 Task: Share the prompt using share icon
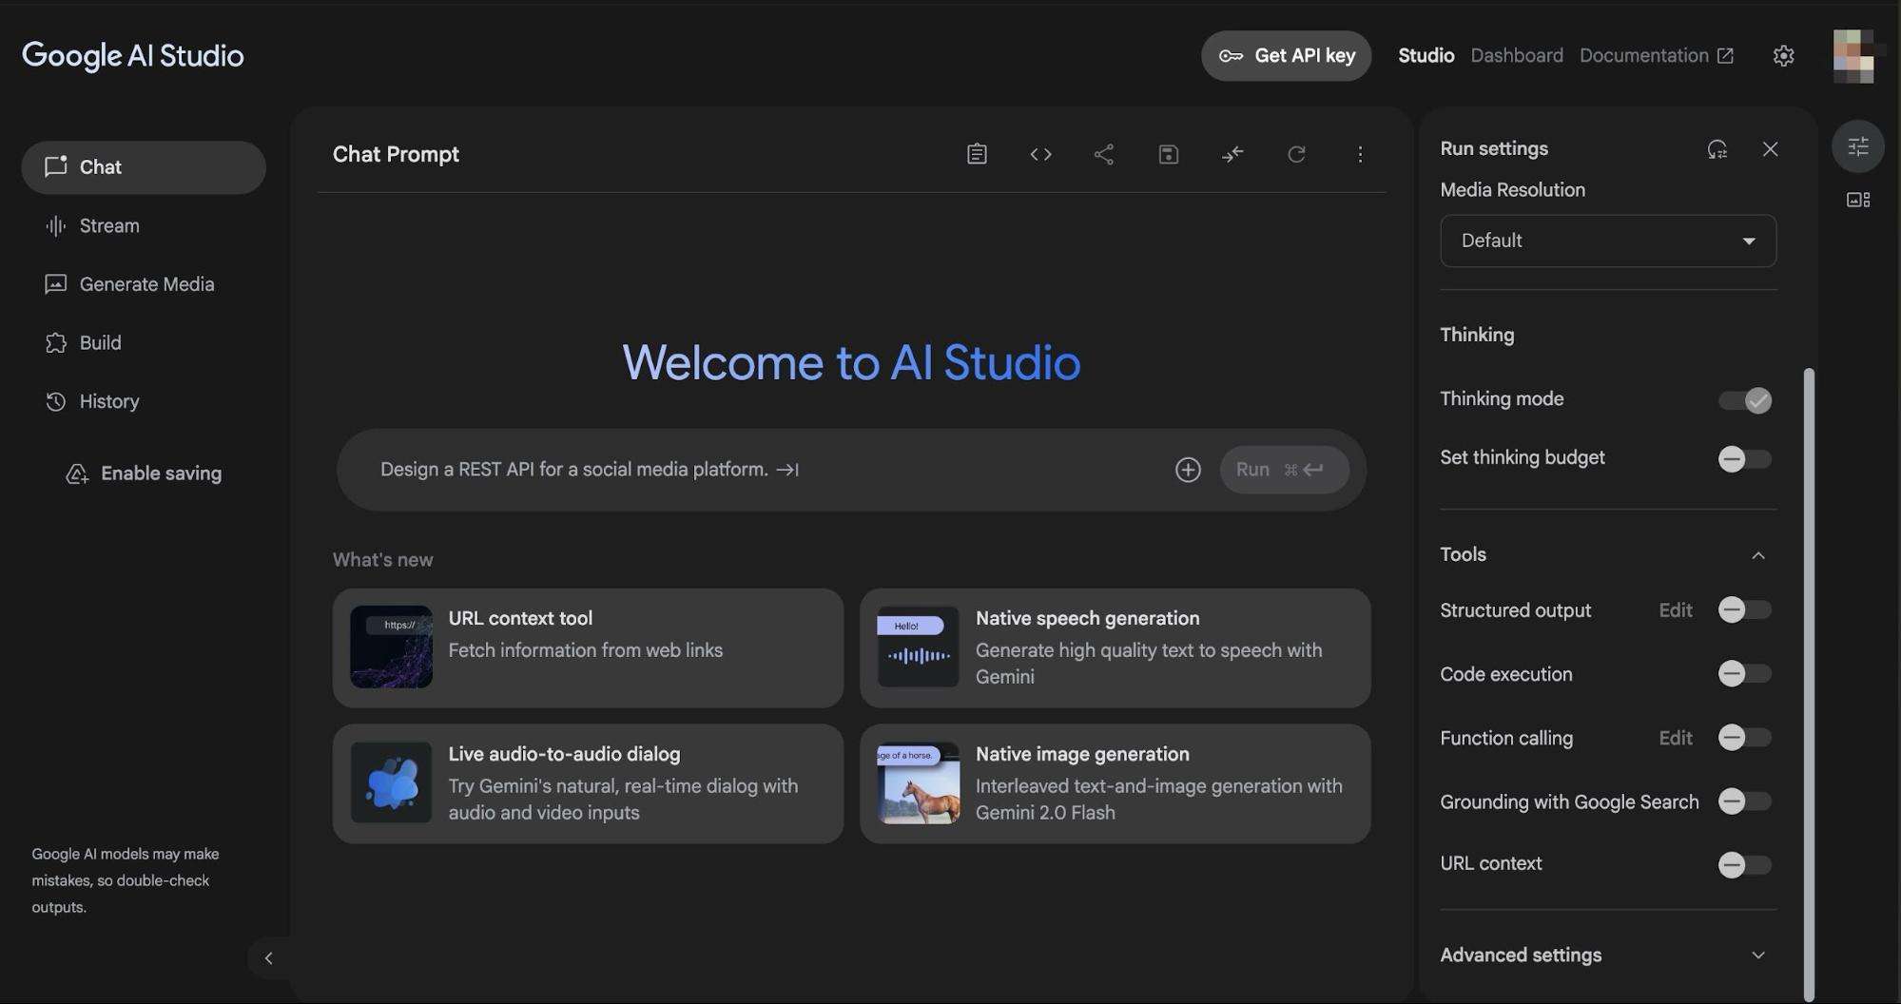coord(1104,154)
